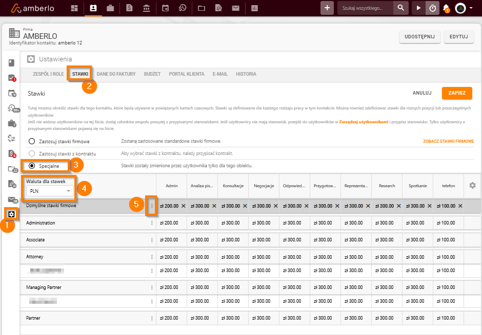The image size is (482, 335).
Task: Open the reports chart icon in the top bar
Action: pyautogui.click(x=254, y=8)
